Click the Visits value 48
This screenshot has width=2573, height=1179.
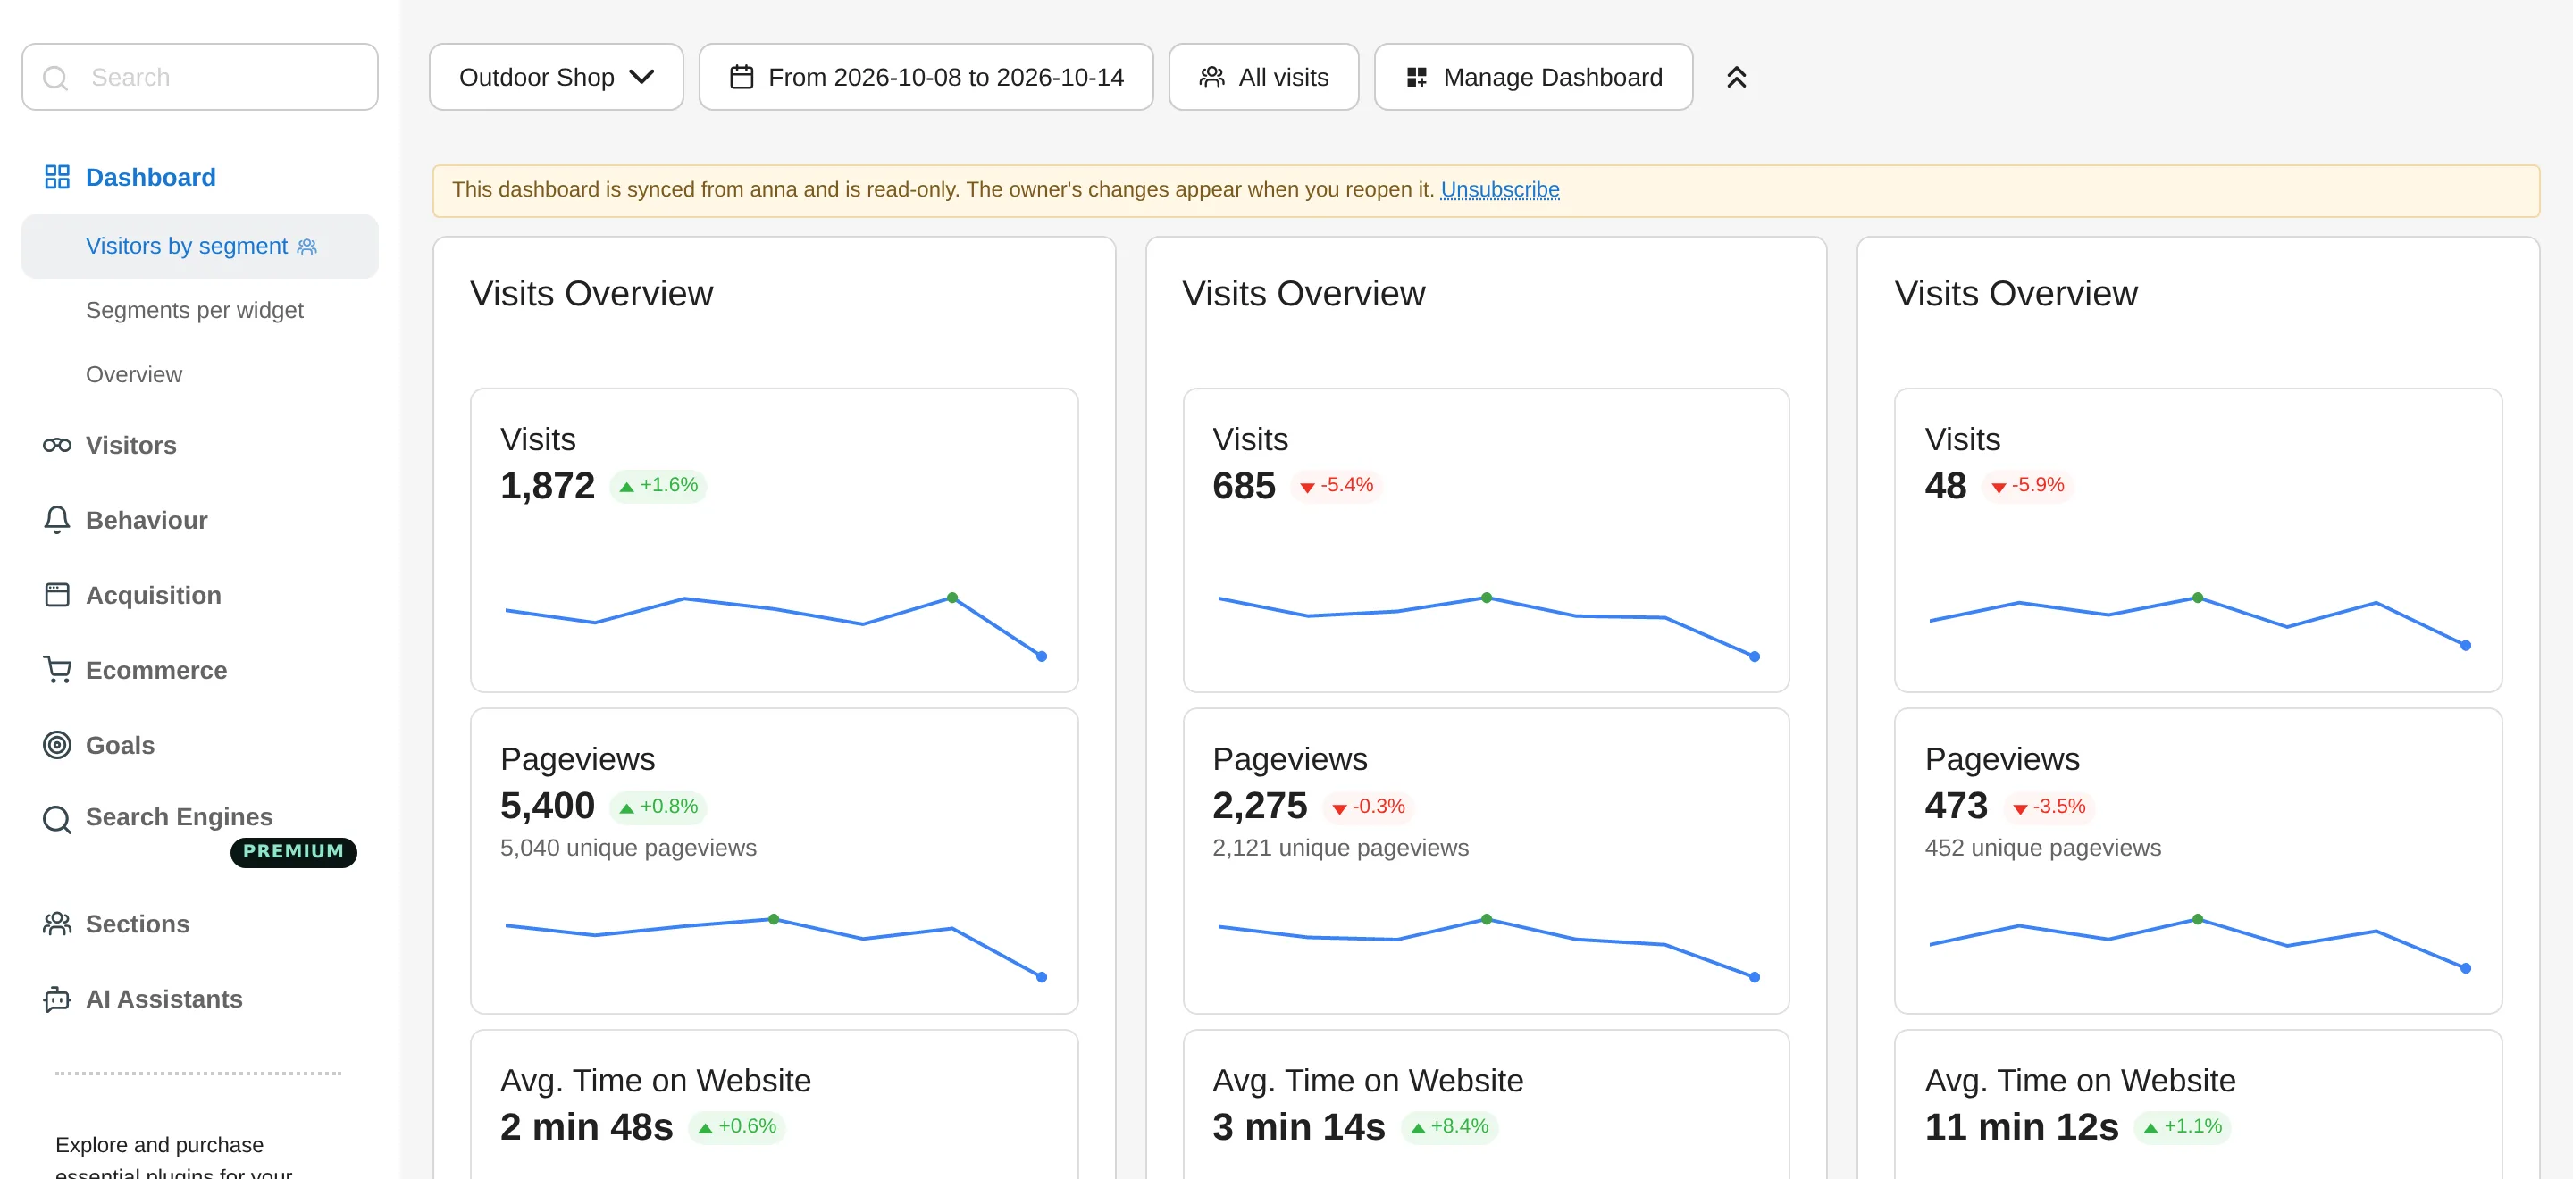pos(1945,486)
